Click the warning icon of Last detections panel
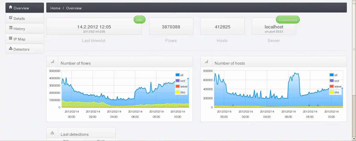The image size is (356, 141). pos(52,133)
